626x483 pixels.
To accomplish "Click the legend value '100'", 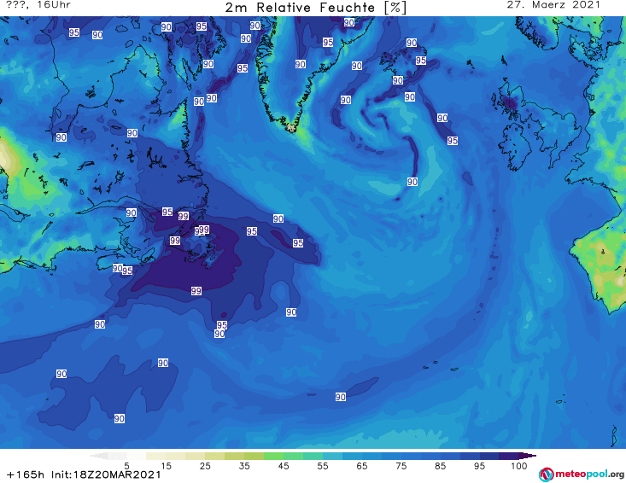I will (518, 465).
